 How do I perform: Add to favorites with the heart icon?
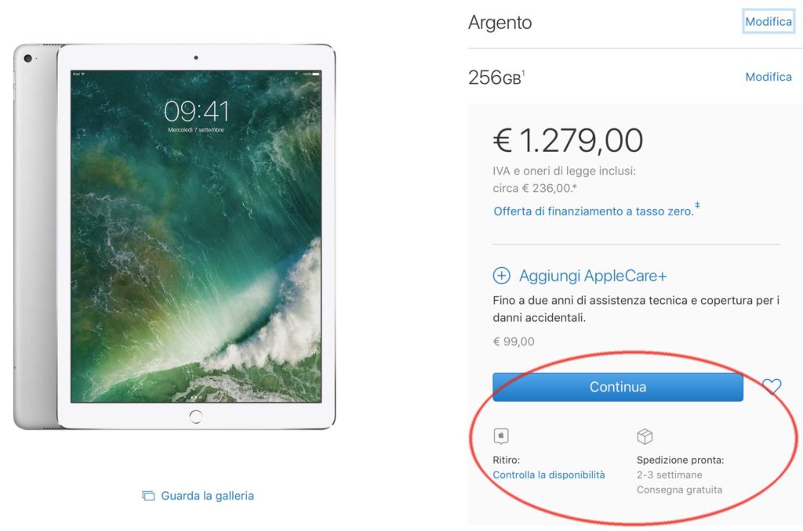pyautogui.click(x=772, y=386)
